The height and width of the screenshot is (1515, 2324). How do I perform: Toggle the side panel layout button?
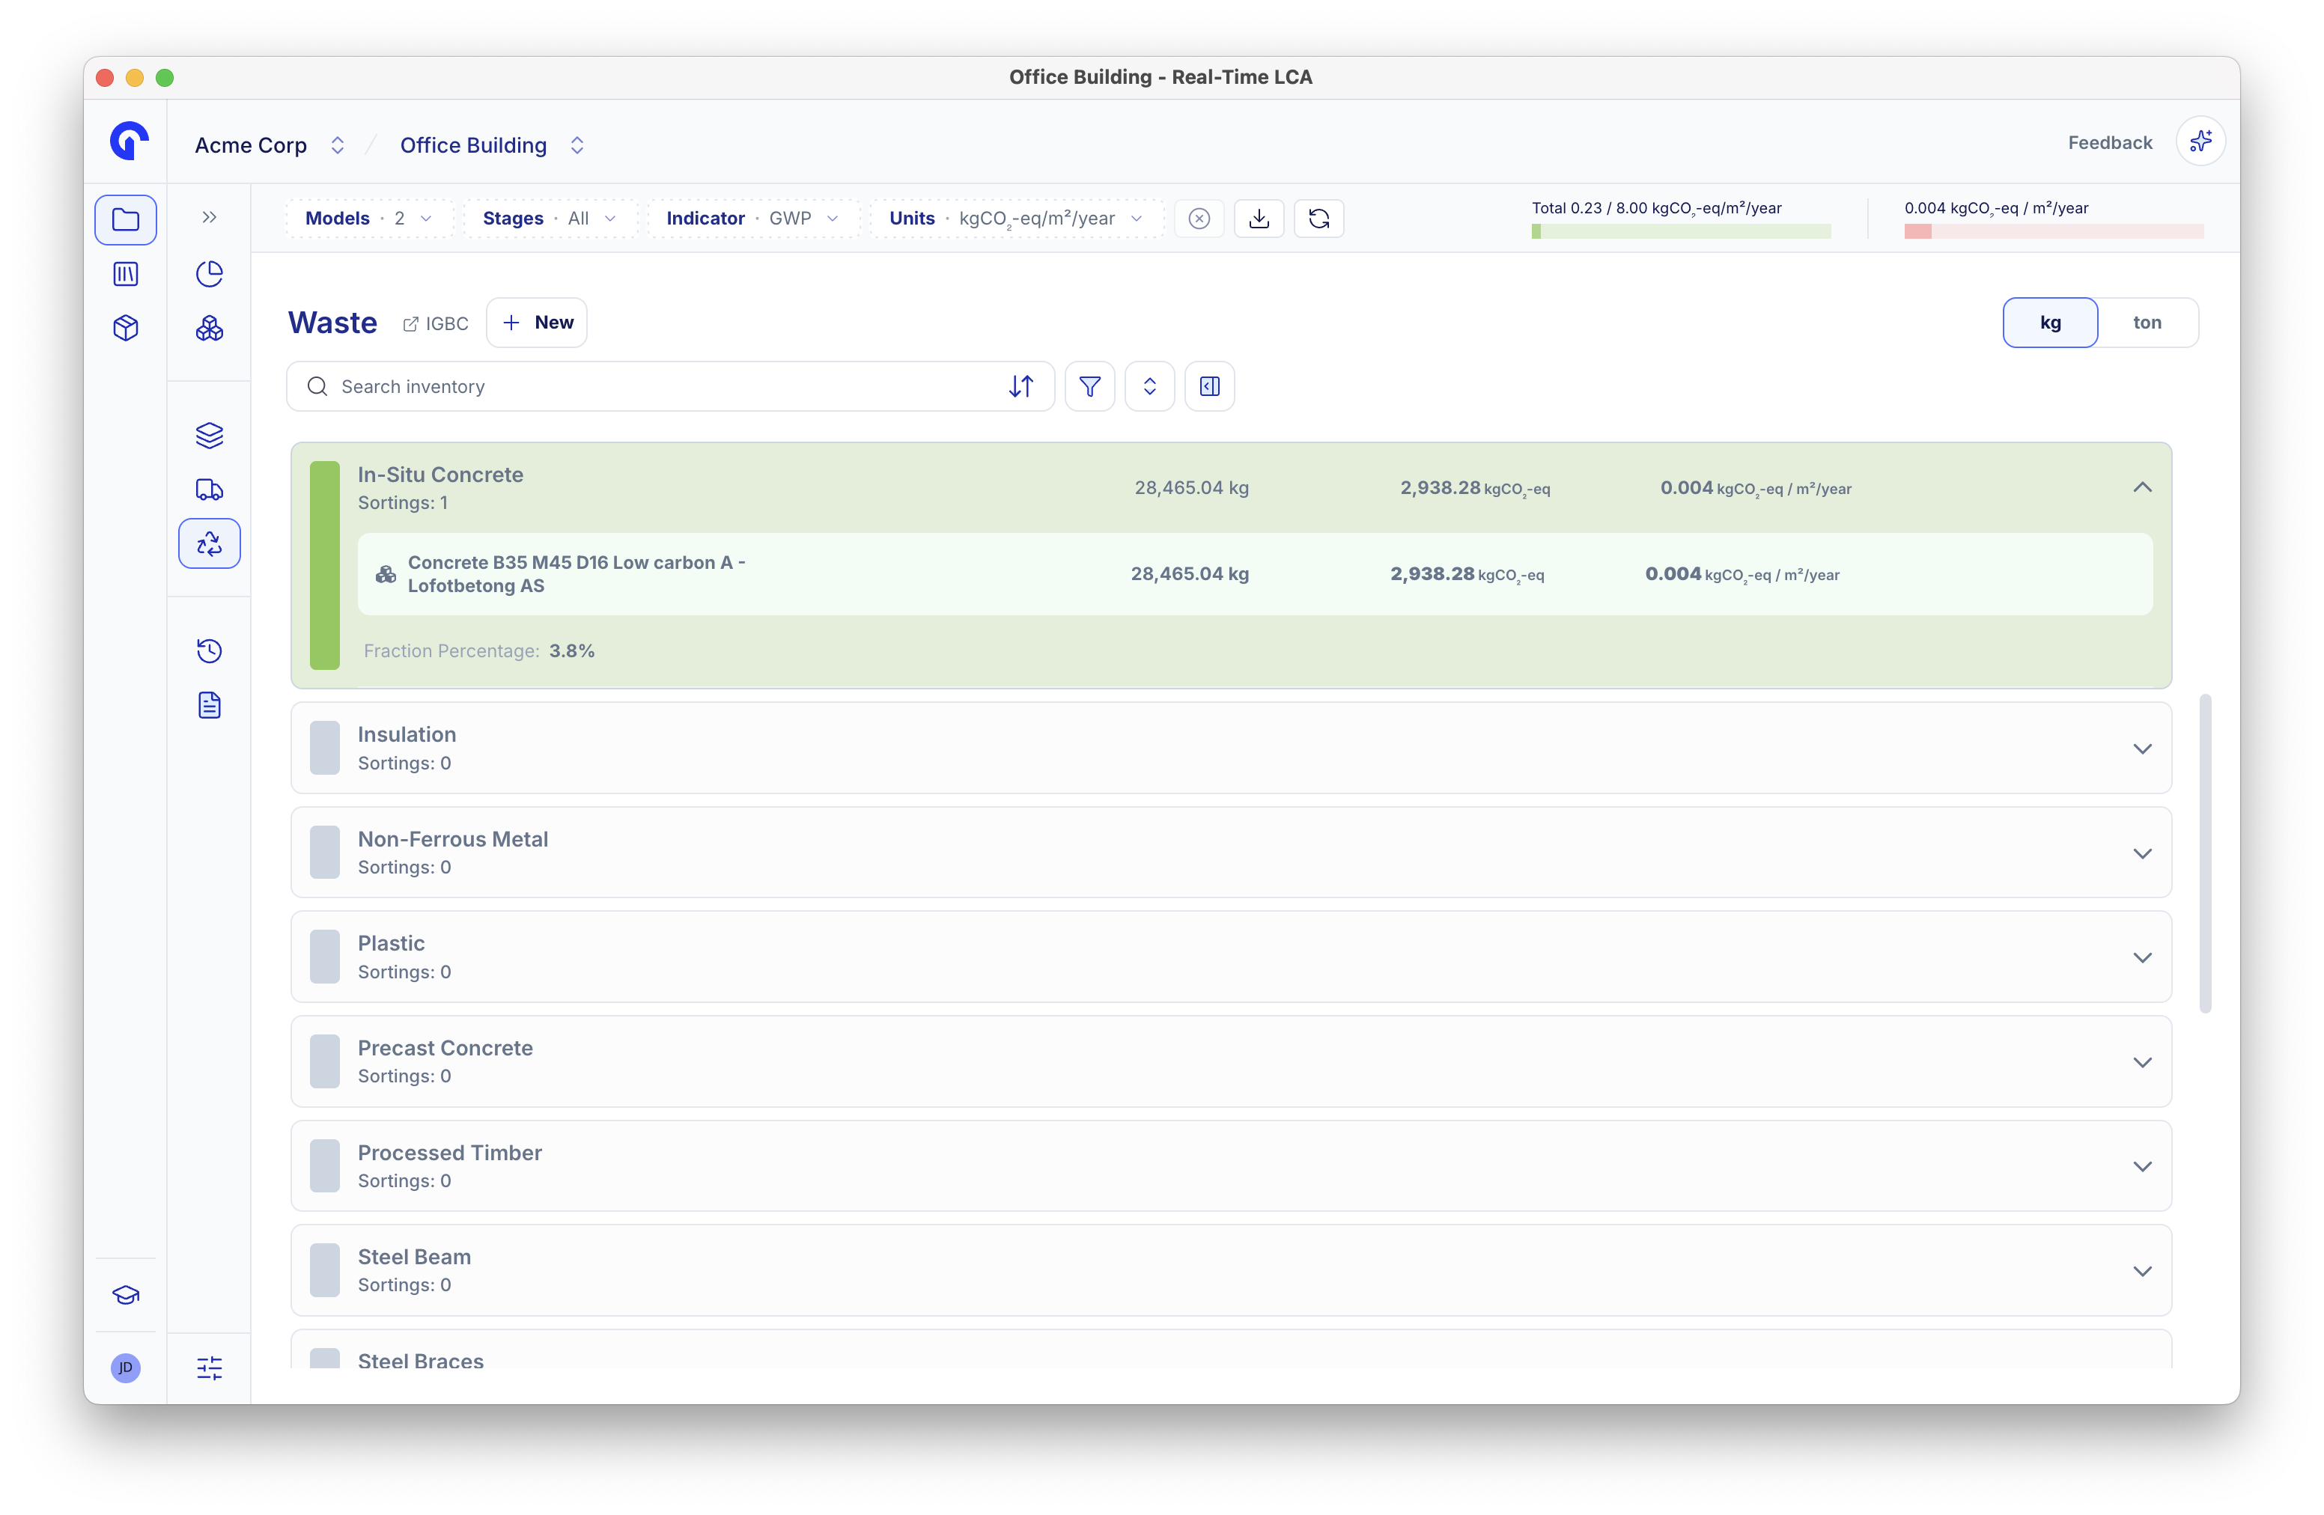coord(1209,386)
